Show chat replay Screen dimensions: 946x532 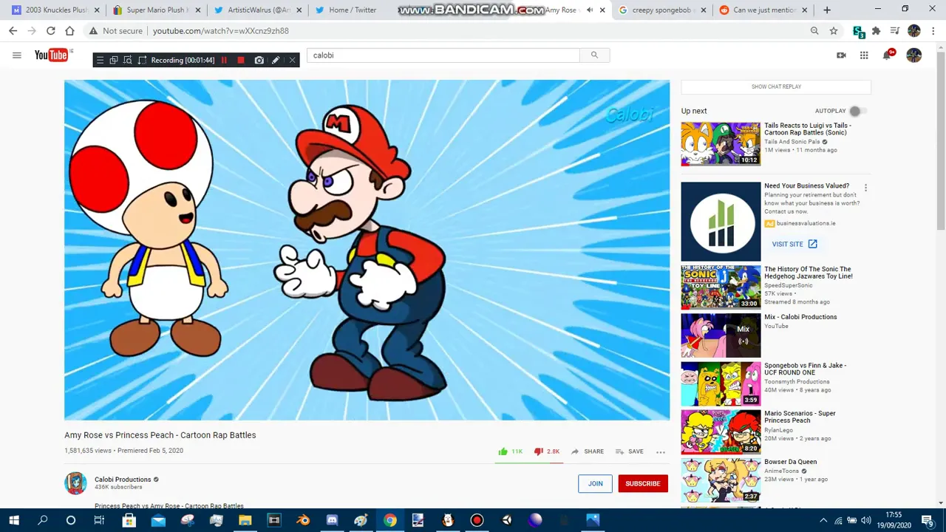[x=776, y=86]
